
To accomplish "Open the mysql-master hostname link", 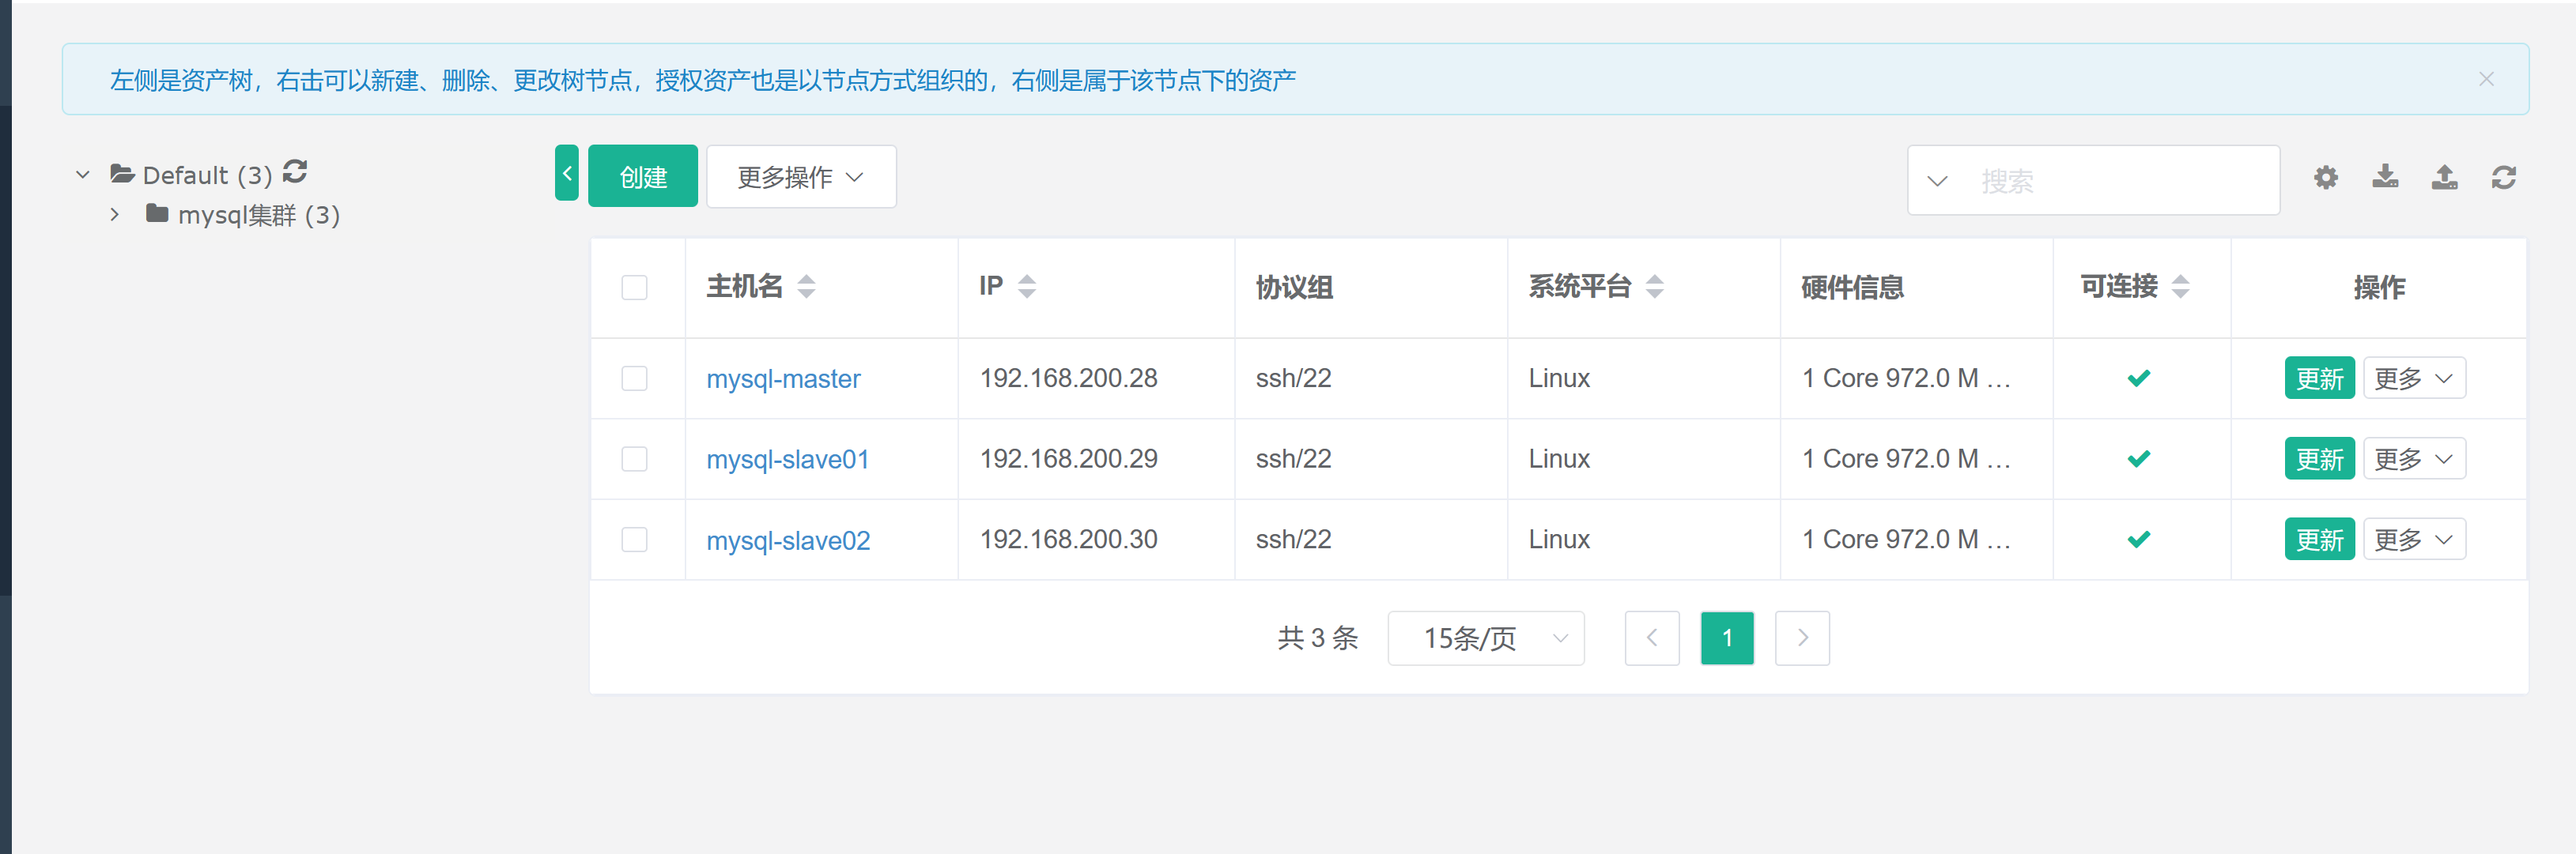I will click(x=783, y=378).
